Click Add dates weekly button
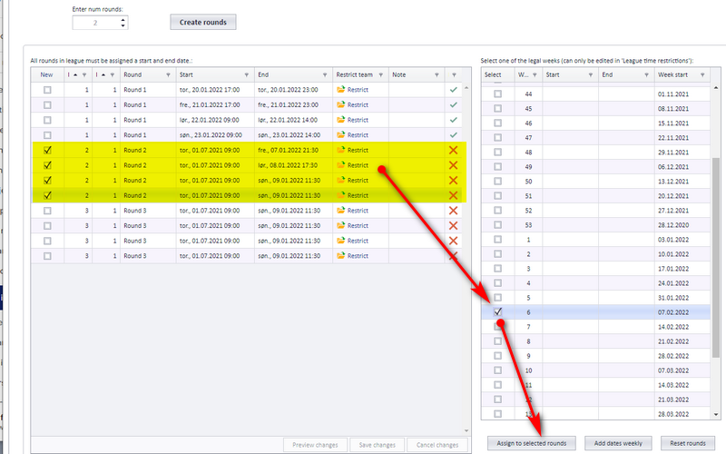The image size is (726, 454). (x=618, y=443)
